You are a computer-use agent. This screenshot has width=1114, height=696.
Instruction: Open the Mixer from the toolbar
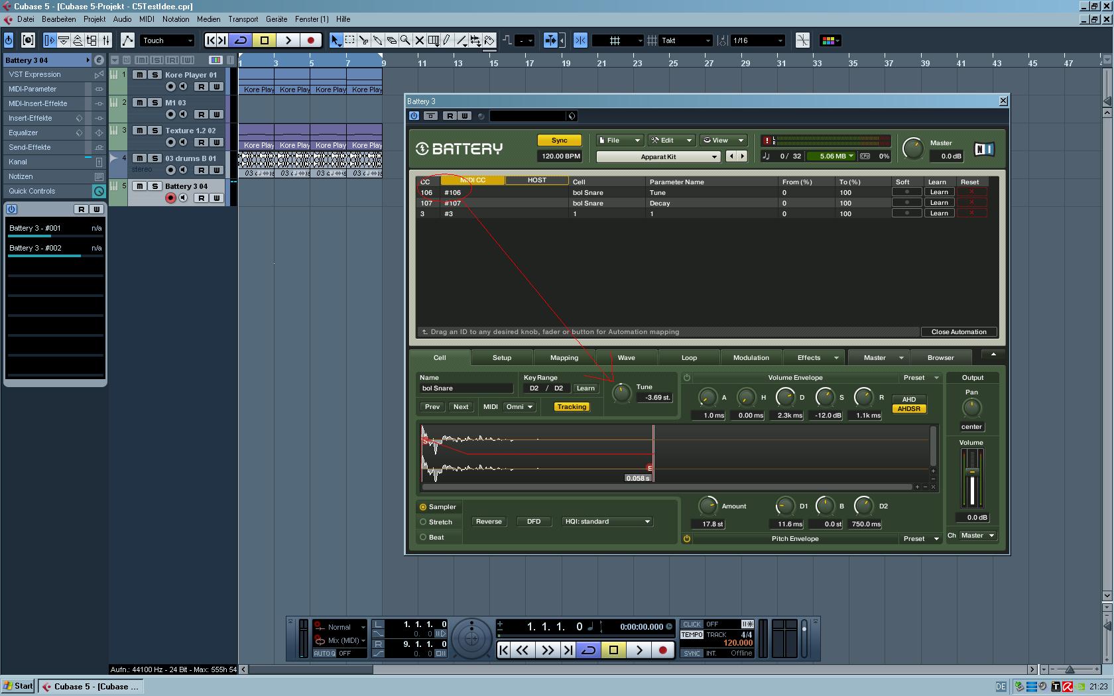106,40
